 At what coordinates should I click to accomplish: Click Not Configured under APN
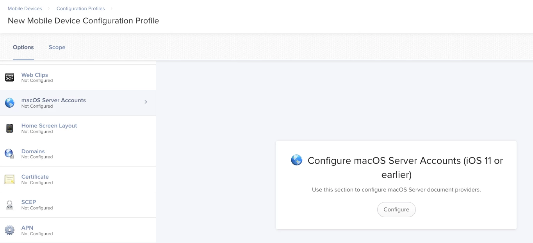click(37, 234)
